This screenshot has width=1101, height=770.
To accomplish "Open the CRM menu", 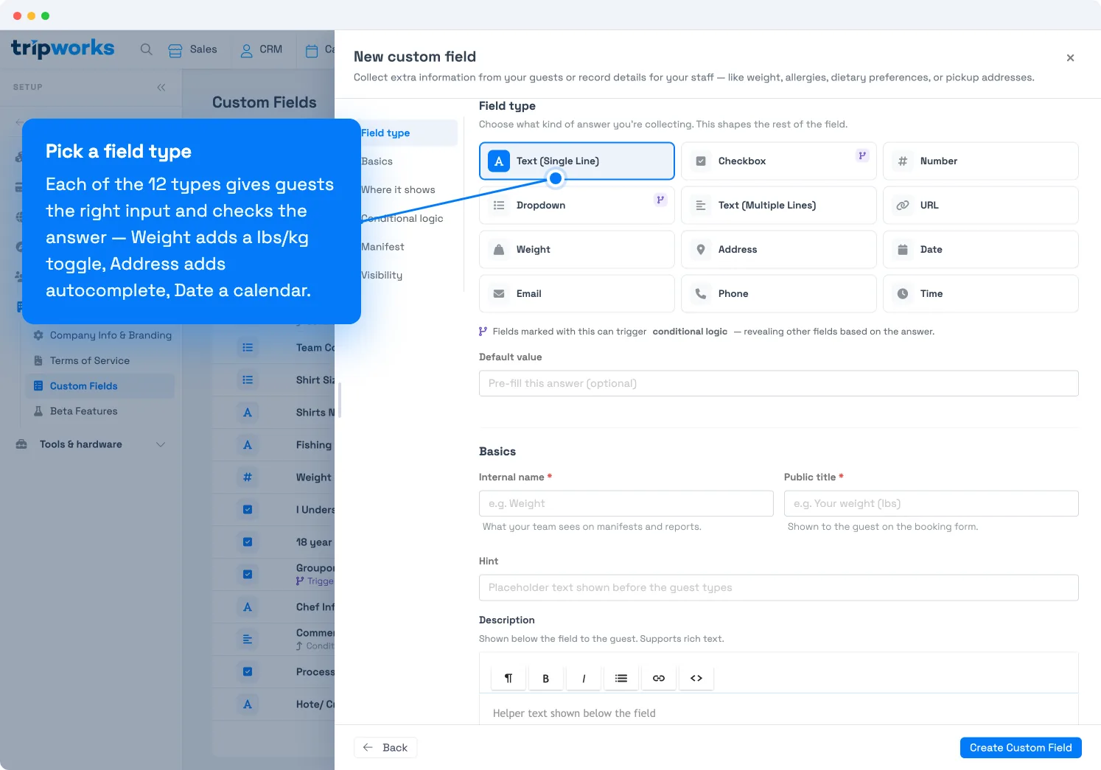I will tap(262, 49).
